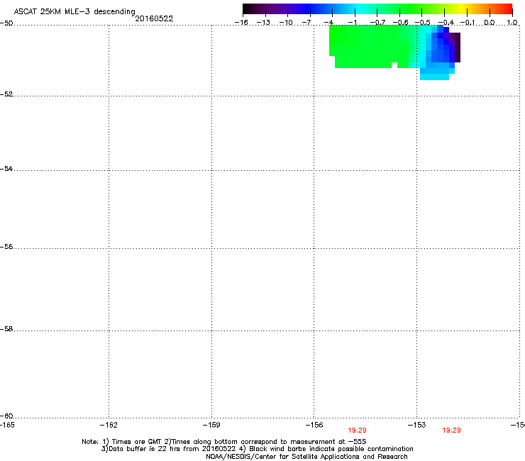The width and height of the screenshot is (525, 461).
Task: Select the '-0.1' color bar label
Action: coord(468,23)
